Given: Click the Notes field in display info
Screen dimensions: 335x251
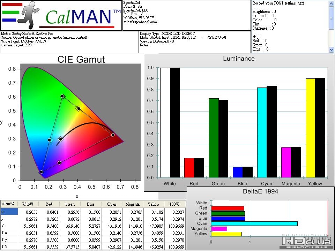Looking at the screenshot, I should 144,45.
